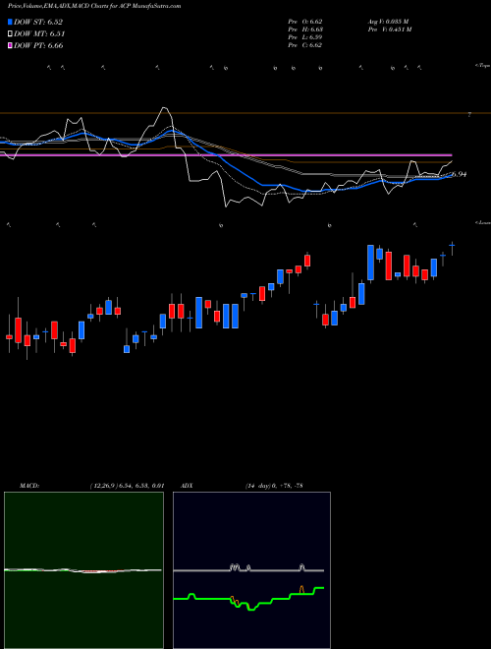Click the '<Tops' marker label
The width and height of the screenshot is (491, 649).
tap(483, 66)
